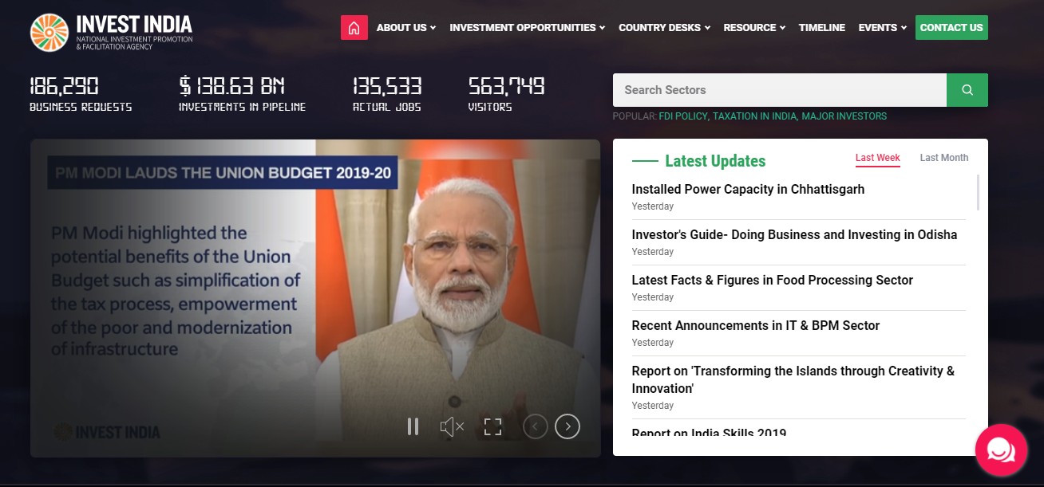This screenshot has width=1044, height=487.
Task: Open the chat bubble widget
Action: [1001, 450]
